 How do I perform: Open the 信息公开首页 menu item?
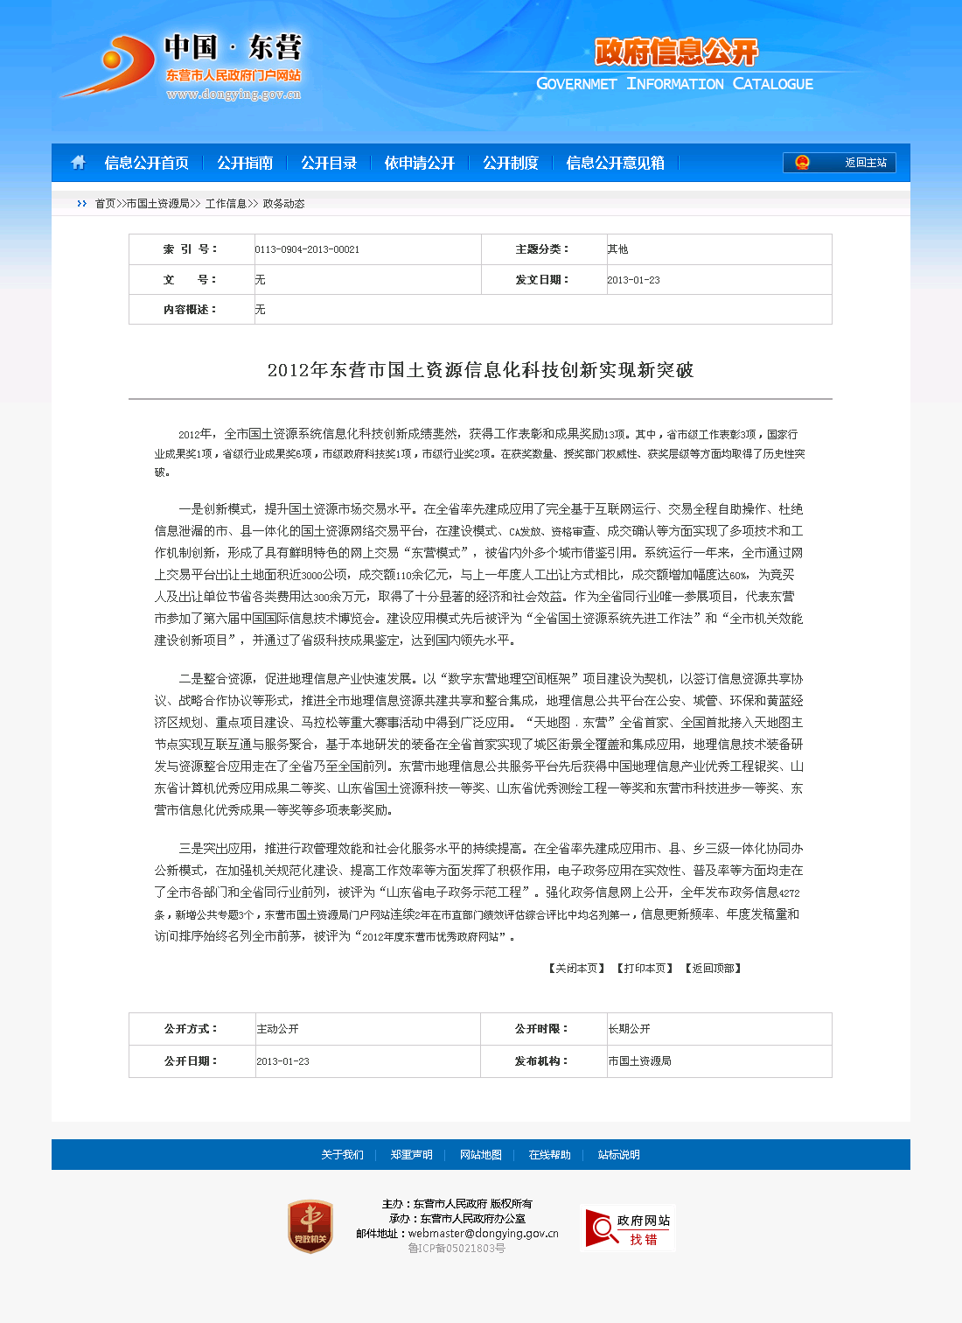click(x=146, y=163)
